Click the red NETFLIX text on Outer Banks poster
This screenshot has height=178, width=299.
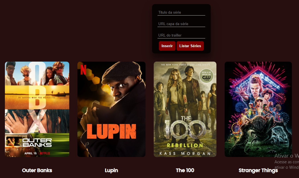pyautogui.click(x=45, y=153)
